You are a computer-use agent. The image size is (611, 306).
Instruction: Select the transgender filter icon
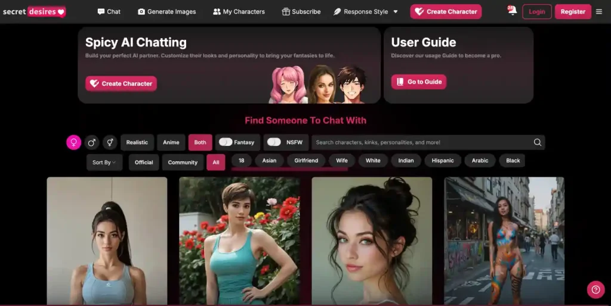tap(109, 142)
